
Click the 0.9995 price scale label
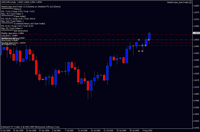pyautogui.click(x=196, y=101)
